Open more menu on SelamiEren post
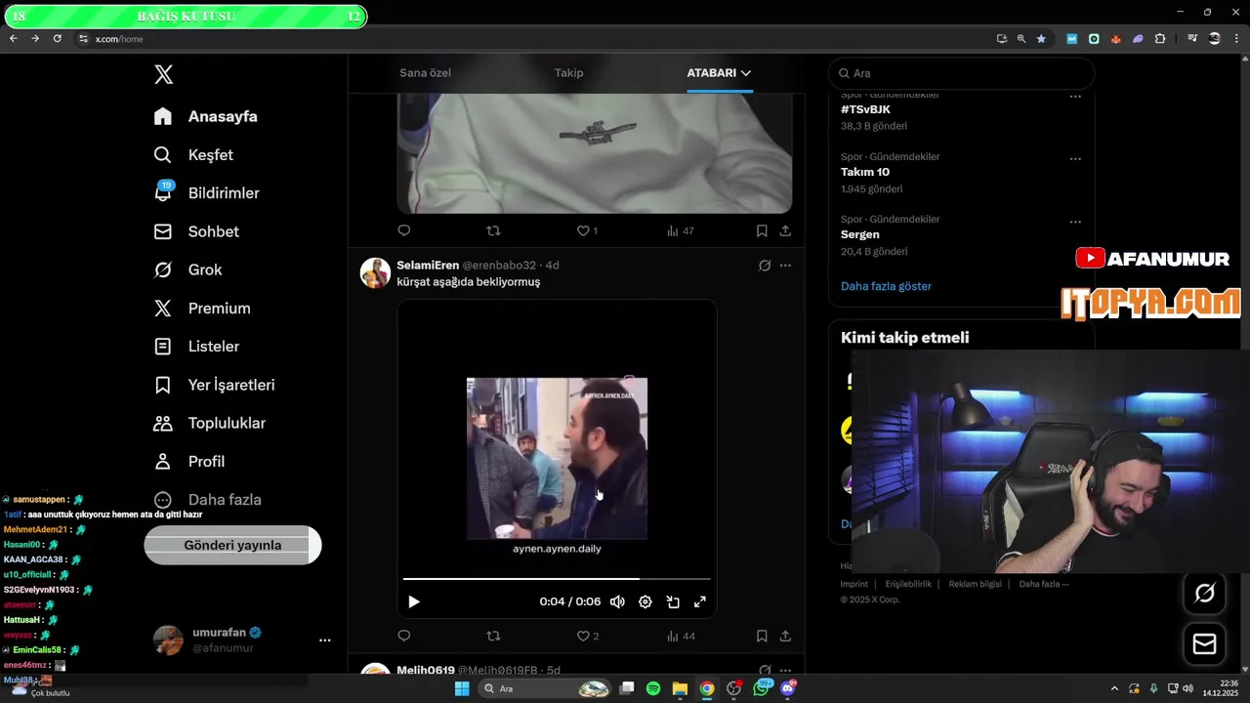1250x703 pixels. pyautogui.click(x=785, y=266)
